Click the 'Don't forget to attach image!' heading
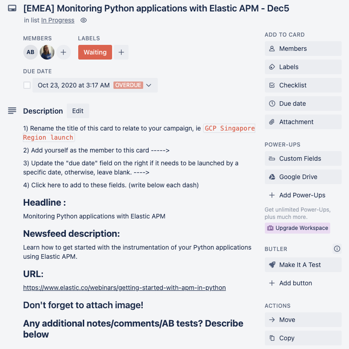 (x=83, y=305)
